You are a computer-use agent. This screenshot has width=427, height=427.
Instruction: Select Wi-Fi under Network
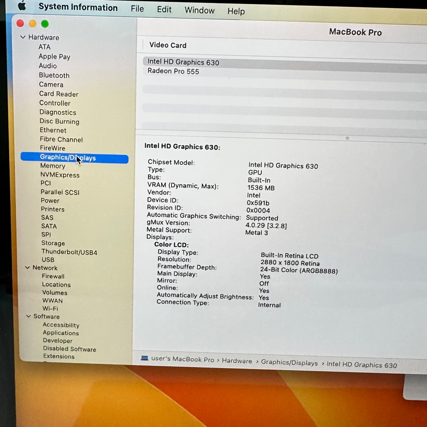coord(50,309)
